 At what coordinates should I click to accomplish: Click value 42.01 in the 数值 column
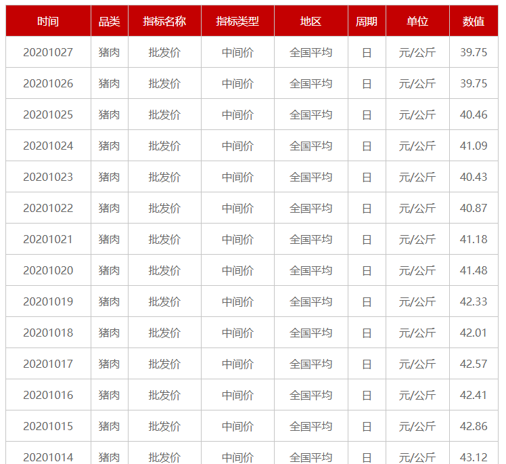tap(474, 333)
